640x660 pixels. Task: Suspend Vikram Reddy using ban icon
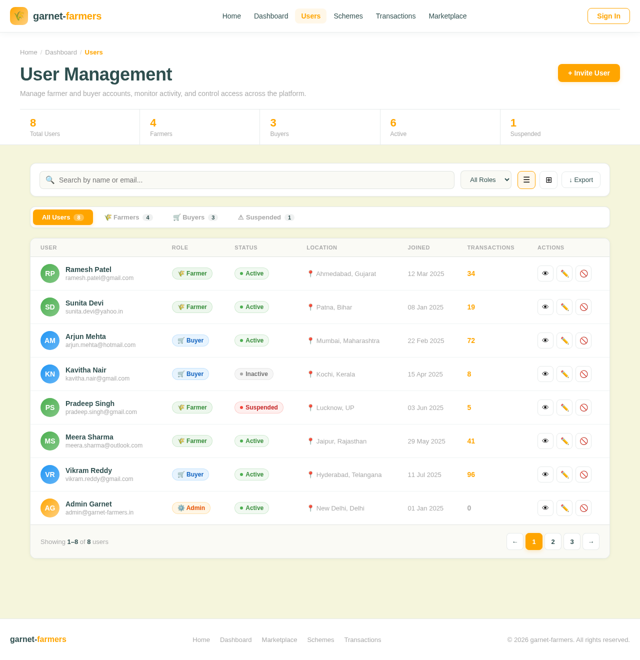[x=583, y=474]
